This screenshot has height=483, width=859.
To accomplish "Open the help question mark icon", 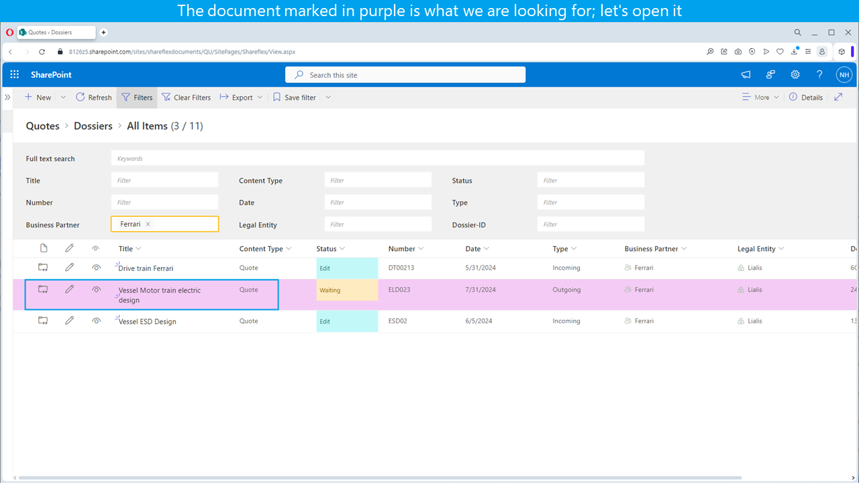I will [x=819, y=74].
